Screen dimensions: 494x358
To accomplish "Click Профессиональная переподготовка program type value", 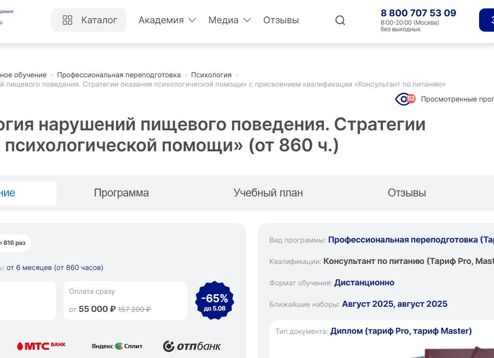I will [x=411, y=240].
